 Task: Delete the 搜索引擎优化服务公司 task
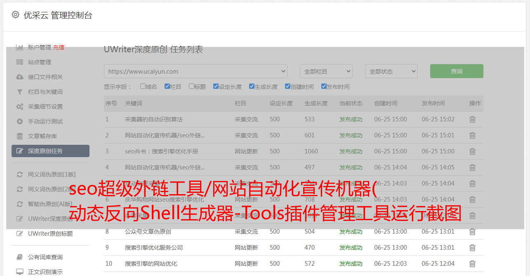click(472, 248)
